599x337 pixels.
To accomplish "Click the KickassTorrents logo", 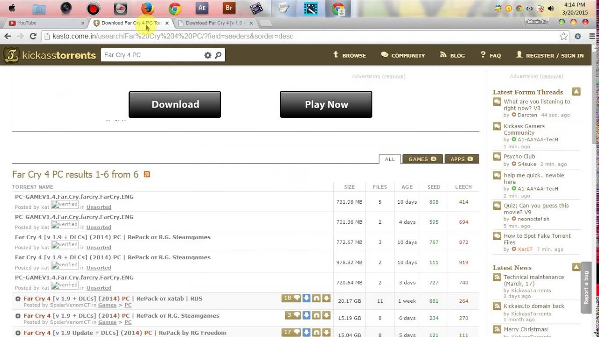I will click(50, 55).
